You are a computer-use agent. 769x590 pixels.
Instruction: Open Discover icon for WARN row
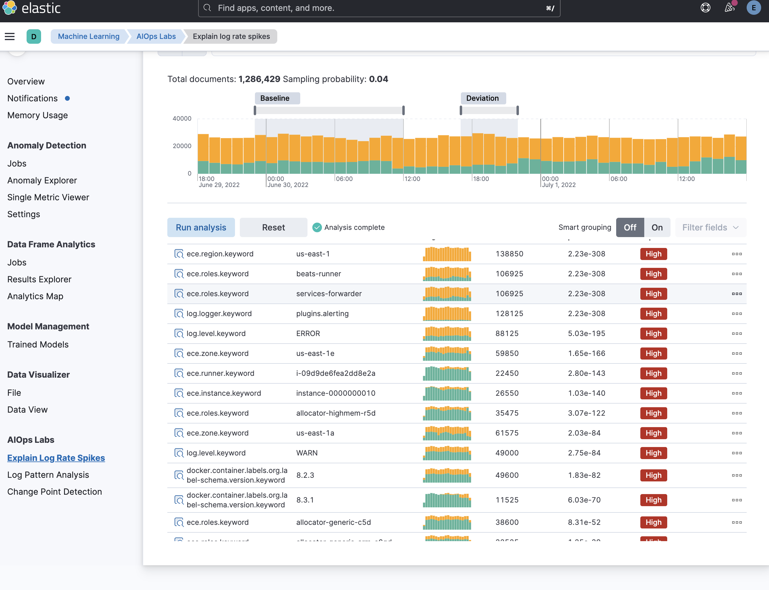click(179, 453)
